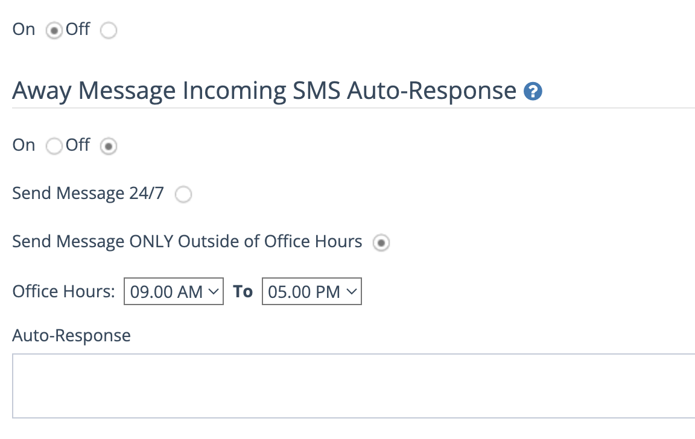
Task: Choose the ONLY Outside of Office Hours radio
Action: 381,243
